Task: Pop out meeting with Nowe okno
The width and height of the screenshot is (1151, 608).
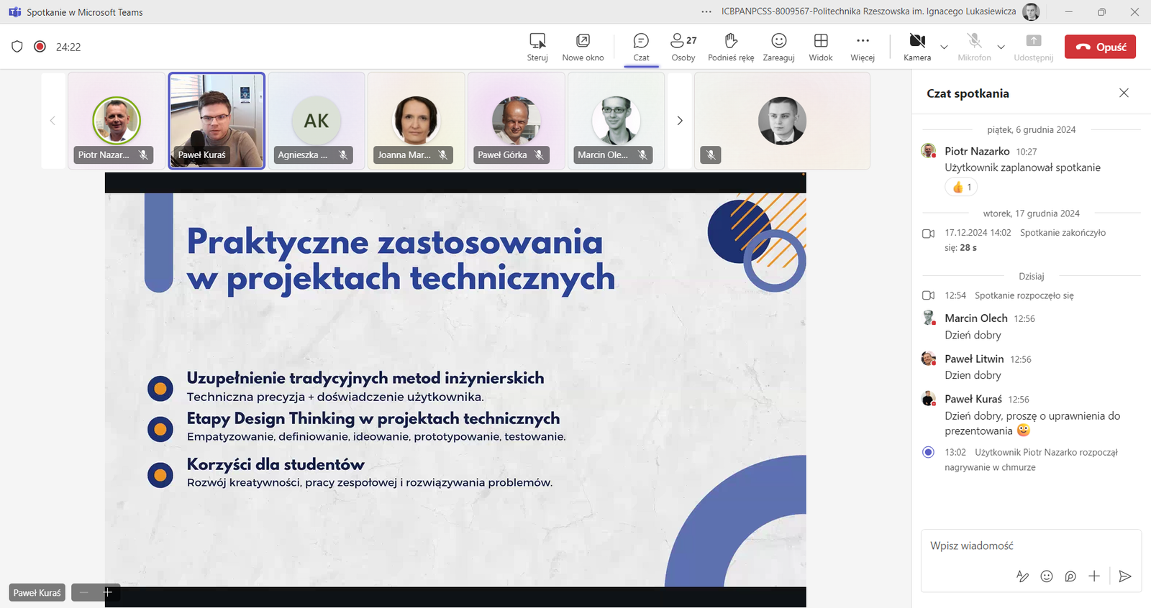Action: (583, 47)
